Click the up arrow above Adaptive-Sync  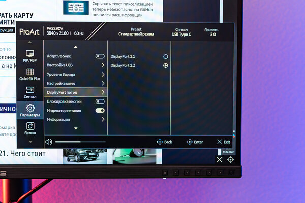[x=76, y=47]
